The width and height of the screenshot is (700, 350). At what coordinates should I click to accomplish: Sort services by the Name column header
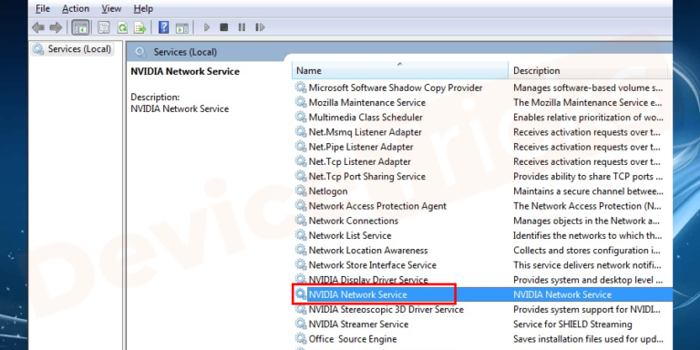(x=400, y=70)
